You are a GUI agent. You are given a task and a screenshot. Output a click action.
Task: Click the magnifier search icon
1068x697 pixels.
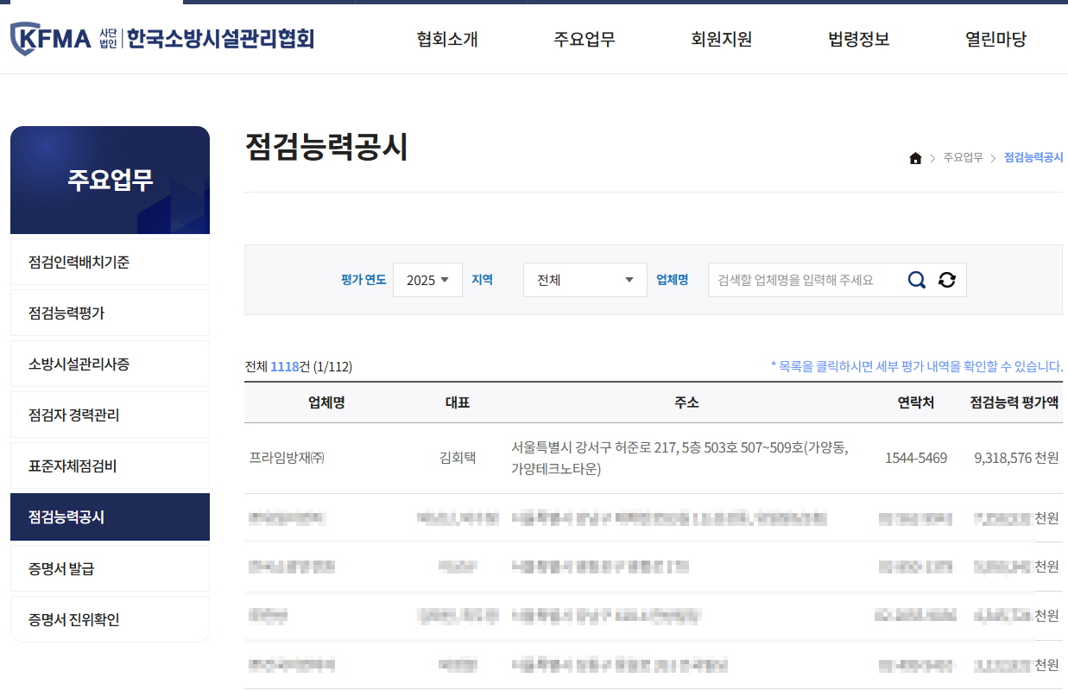coord(916,280)
